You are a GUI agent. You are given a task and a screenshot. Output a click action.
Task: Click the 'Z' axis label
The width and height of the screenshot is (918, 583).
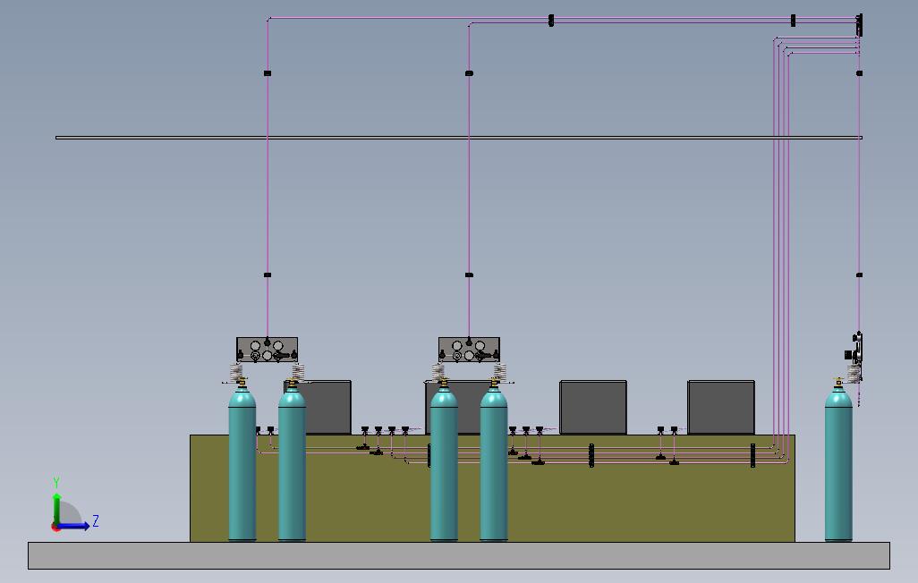[x=96, y=520]
